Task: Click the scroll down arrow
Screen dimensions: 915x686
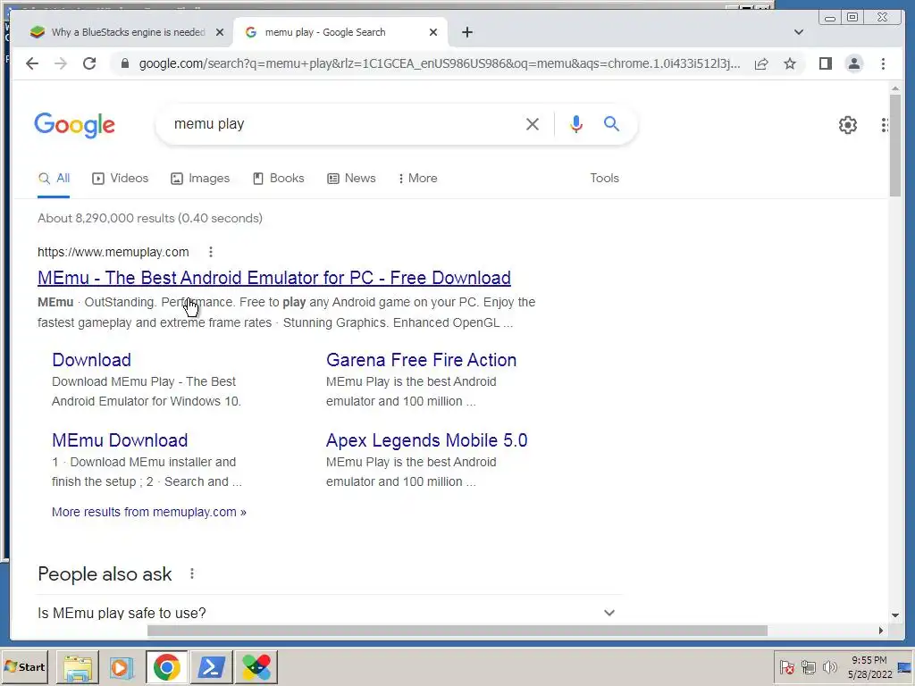Action: (895, 615)
